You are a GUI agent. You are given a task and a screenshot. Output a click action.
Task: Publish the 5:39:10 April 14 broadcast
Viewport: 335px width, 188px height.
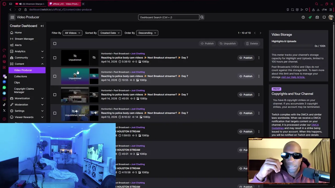coord(245,58)
